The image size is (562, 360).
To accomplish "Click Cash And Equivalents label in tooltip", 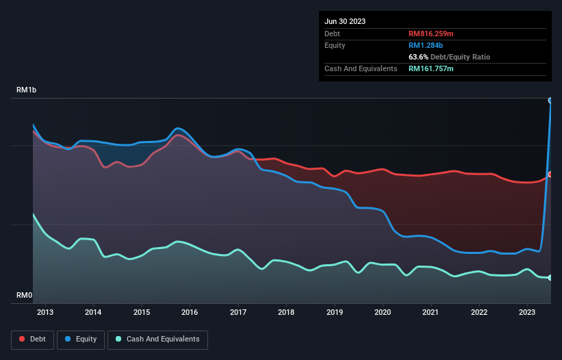I will [361, 68].
